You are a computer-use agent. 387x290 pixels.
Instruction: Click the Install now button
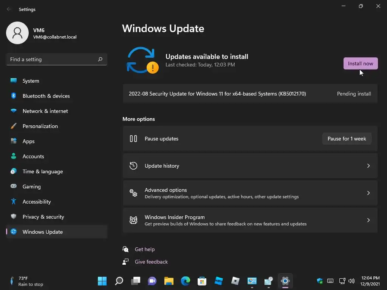coord(360,63)
